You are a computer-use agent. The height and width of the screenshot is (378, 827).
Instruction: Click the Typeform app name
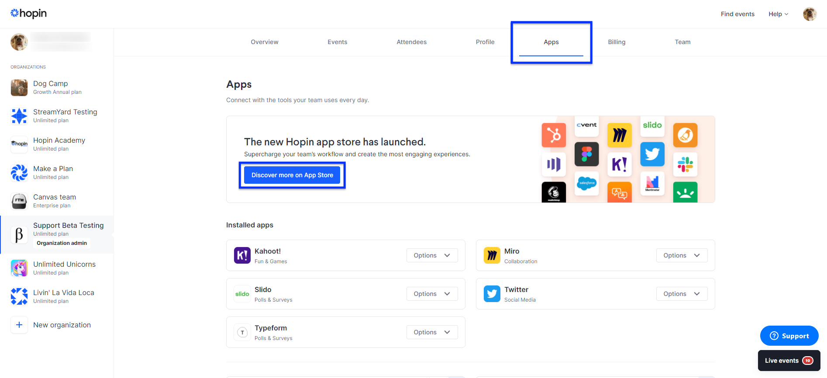point(271,328)
